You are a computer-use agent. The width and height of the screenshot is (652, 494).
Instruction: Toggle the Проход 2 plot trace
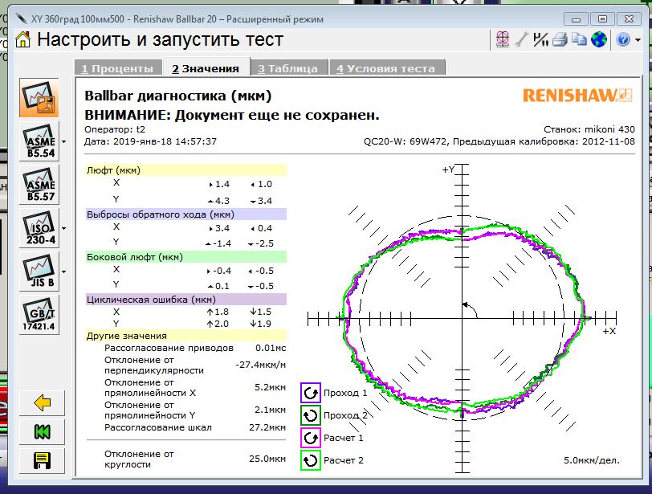[311, 415]
